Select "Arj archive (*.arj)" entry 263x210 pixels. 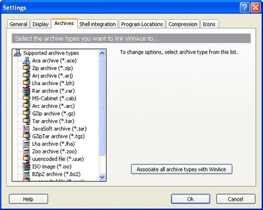coord(52,76)
